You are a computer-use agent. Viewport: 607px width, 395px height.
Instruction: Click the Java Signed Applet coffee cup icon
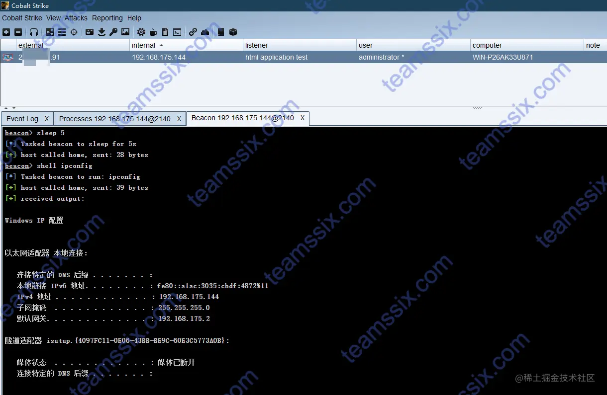153,32
